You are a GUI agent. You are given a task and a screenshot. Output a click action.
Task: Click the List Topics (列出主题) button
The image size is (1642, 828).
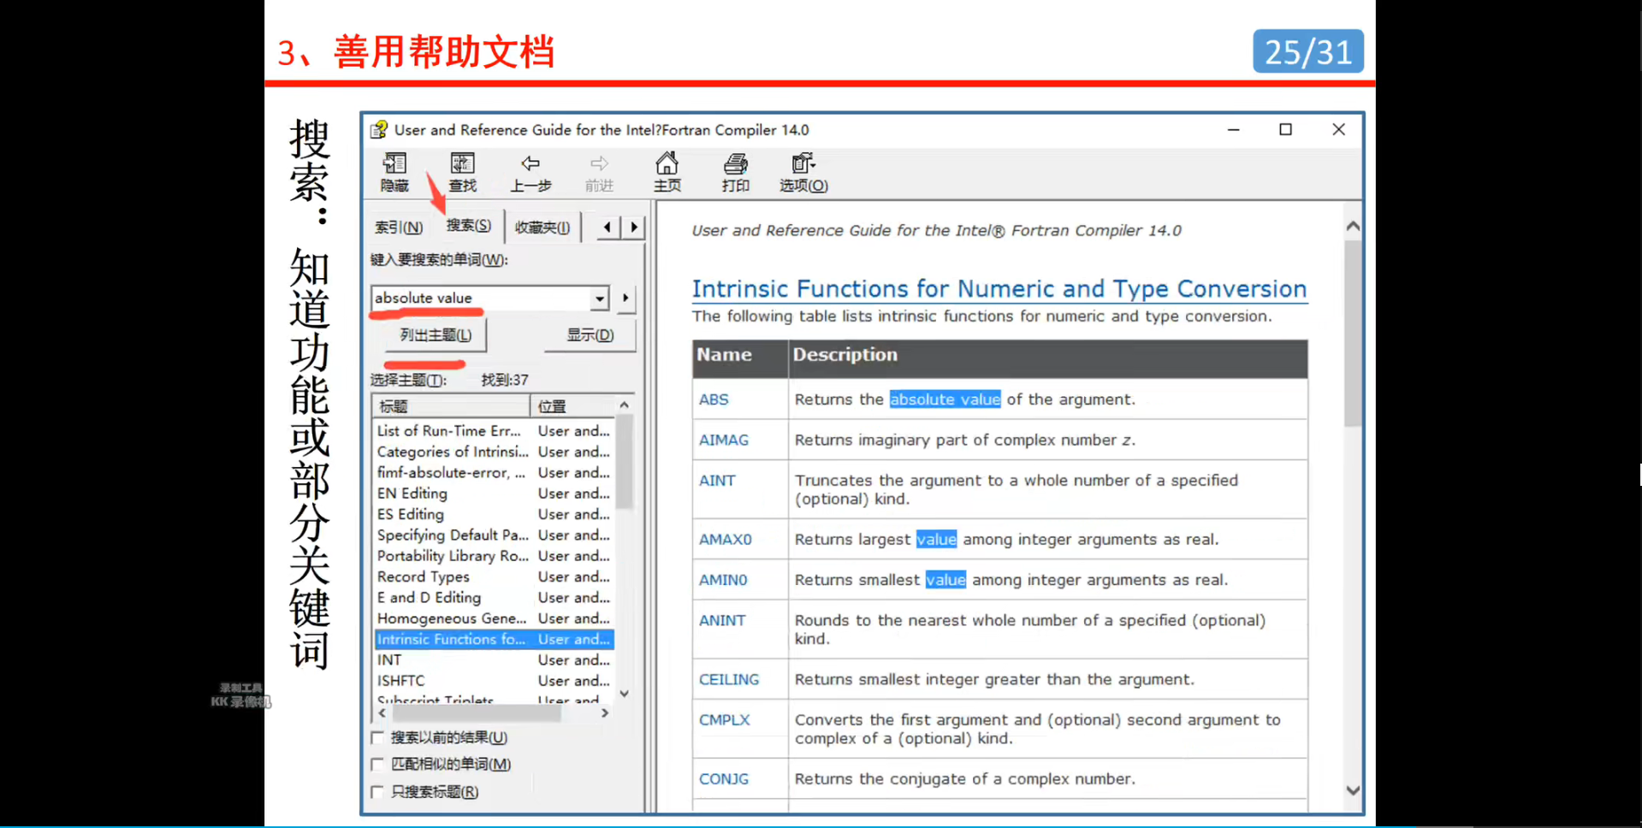point(436,334)
